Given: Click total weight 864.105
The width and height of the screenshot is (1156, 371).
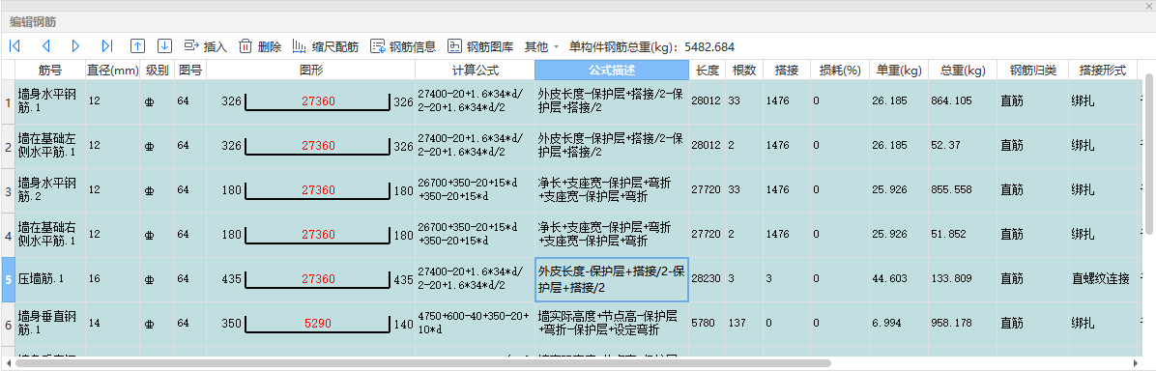Looking at the screenshot, I should click(x=962, y=101).
